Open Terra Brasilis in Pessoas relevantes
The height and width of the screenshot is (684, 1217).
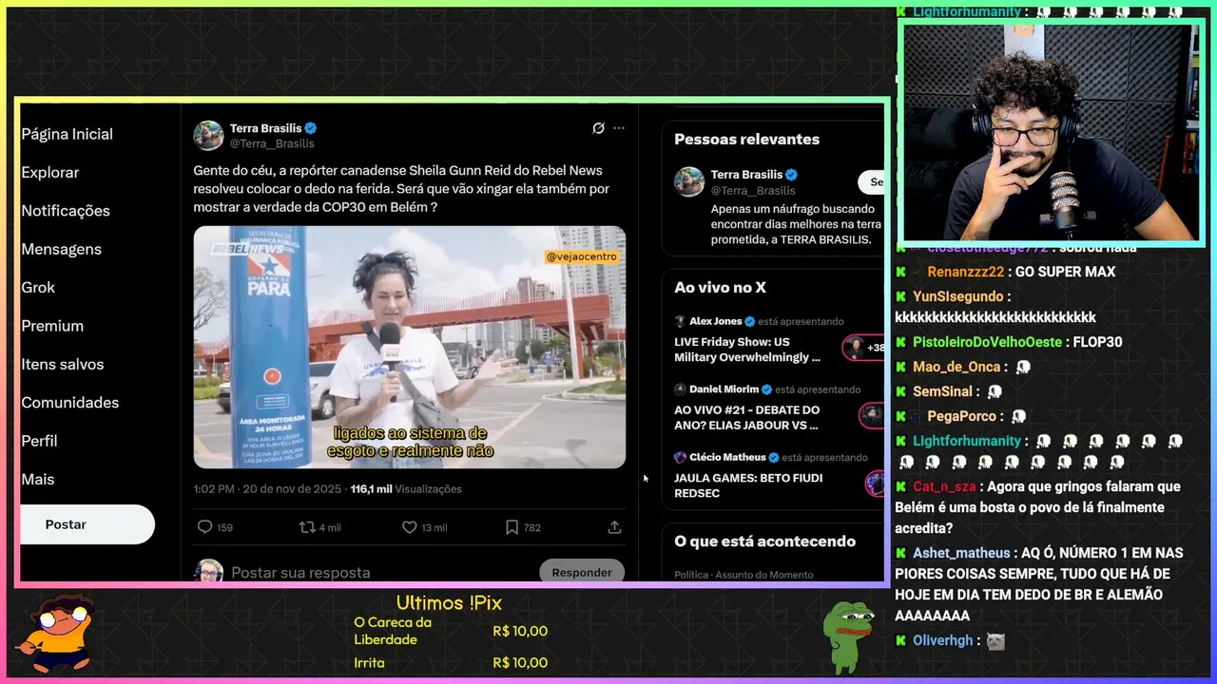(x=746, y=175)
